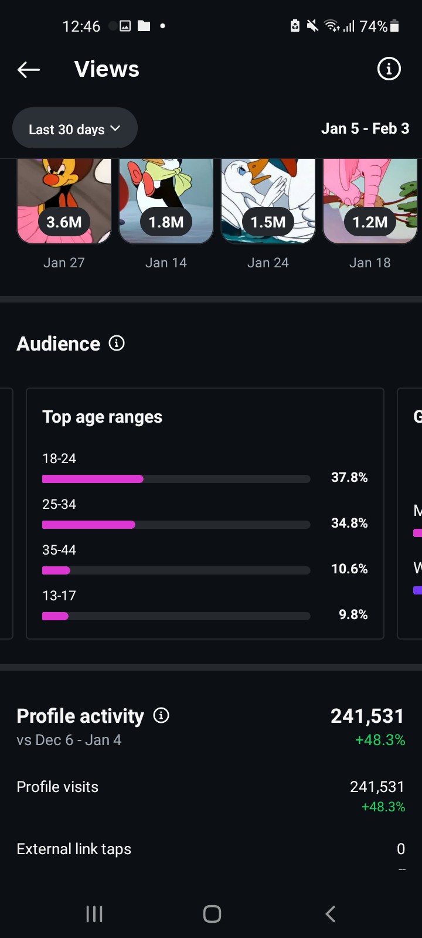This screenshot has height=938, width=422.
Task: Open the Jan 18 post with 1.2M views
Action: point(370,201)
